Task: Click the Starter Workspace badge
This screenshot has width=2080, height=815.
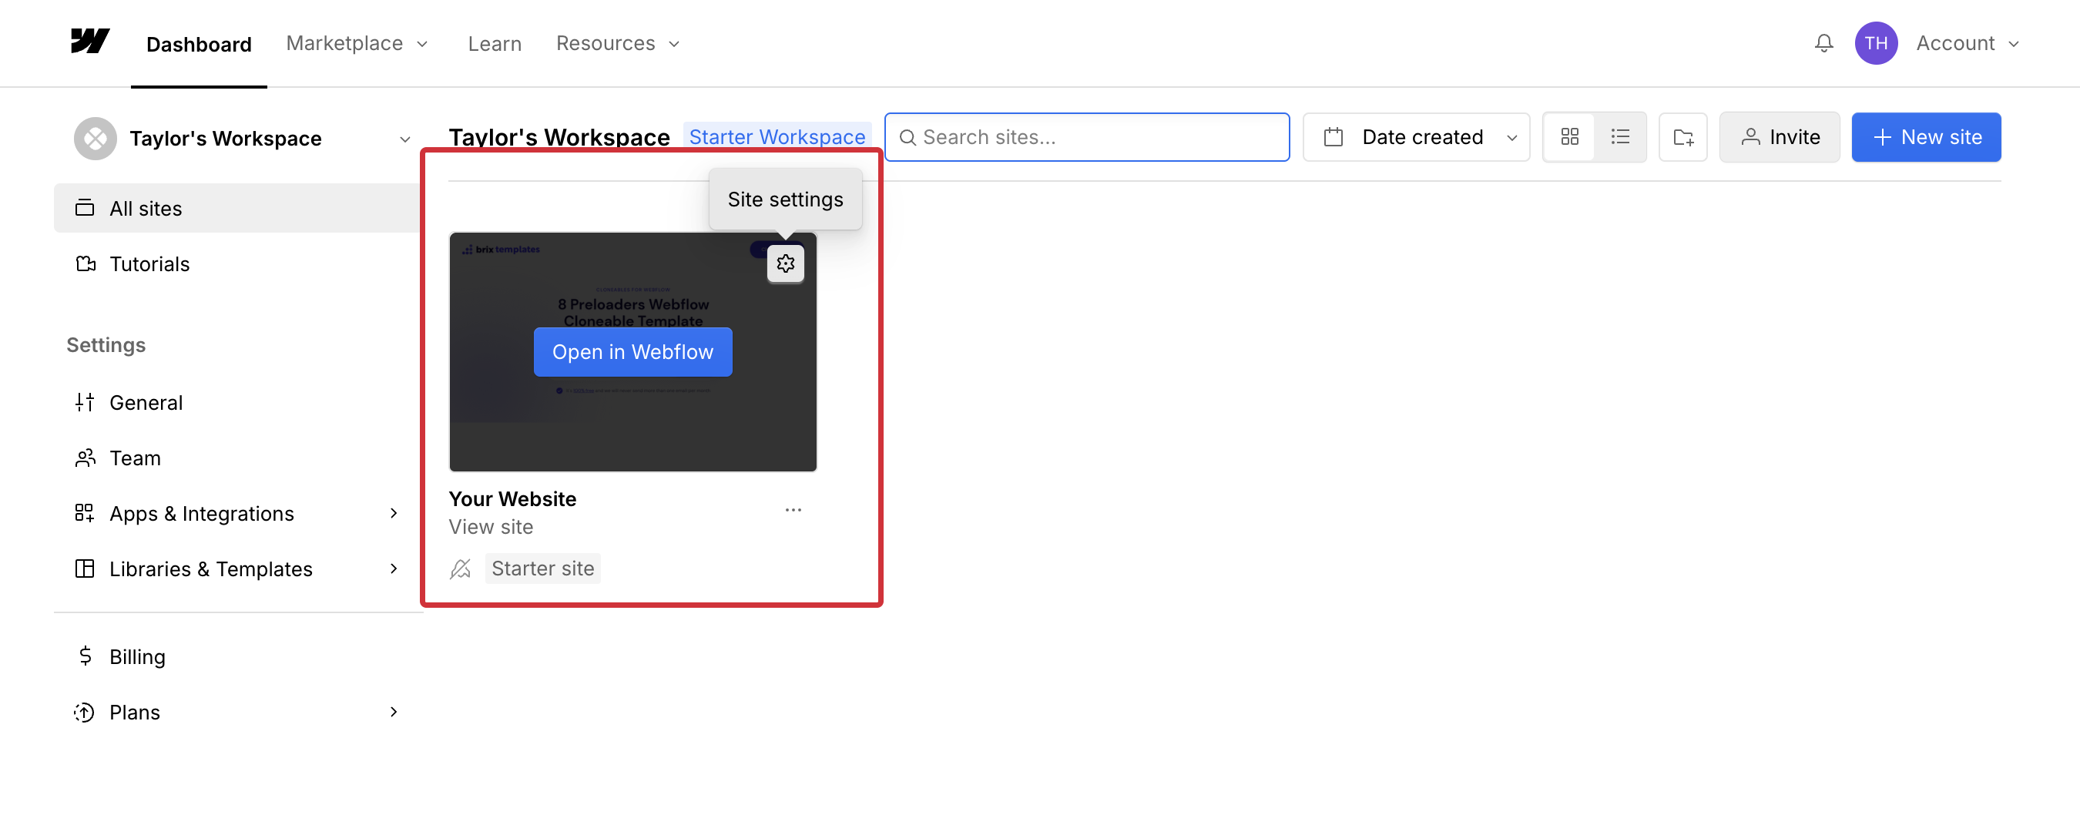Action: pyautogui.click(x=777, y=136)
